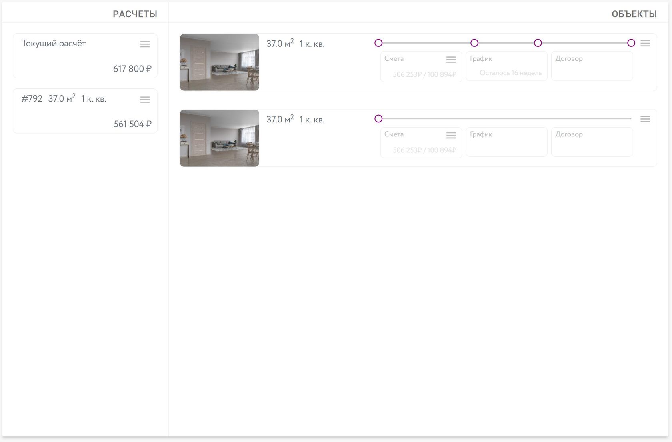Open second object's room thumbnail
This screenshot has width=672, height=442.
point(220,138)
